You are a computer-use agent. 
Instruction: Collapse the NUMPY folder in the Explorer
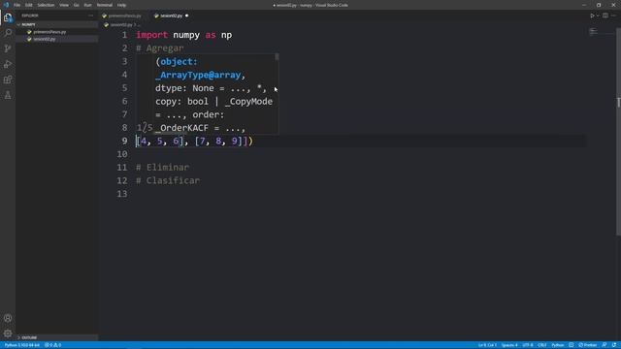click(57, 24)
